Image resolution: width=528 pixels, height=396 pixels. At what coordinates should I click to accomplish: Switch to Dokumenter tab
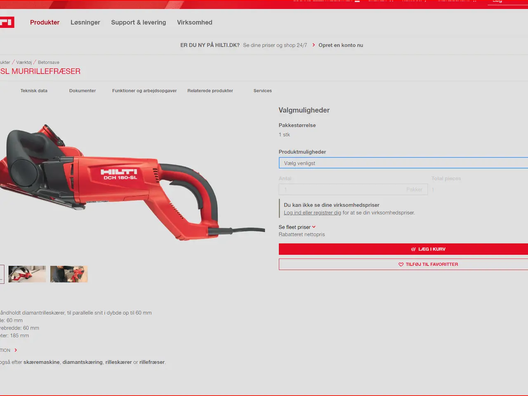pos(82,91)
